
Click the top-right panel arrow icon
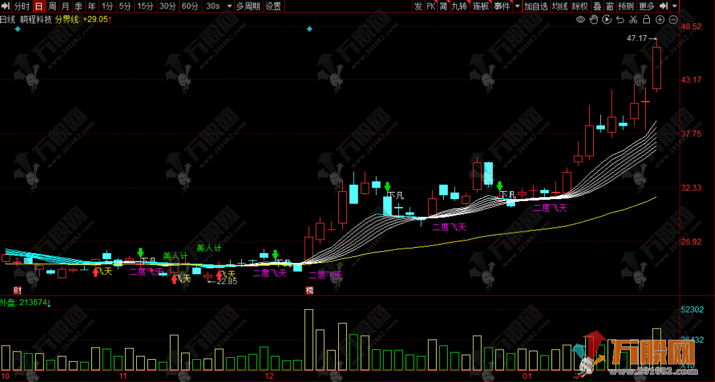[x=675, y=6]
